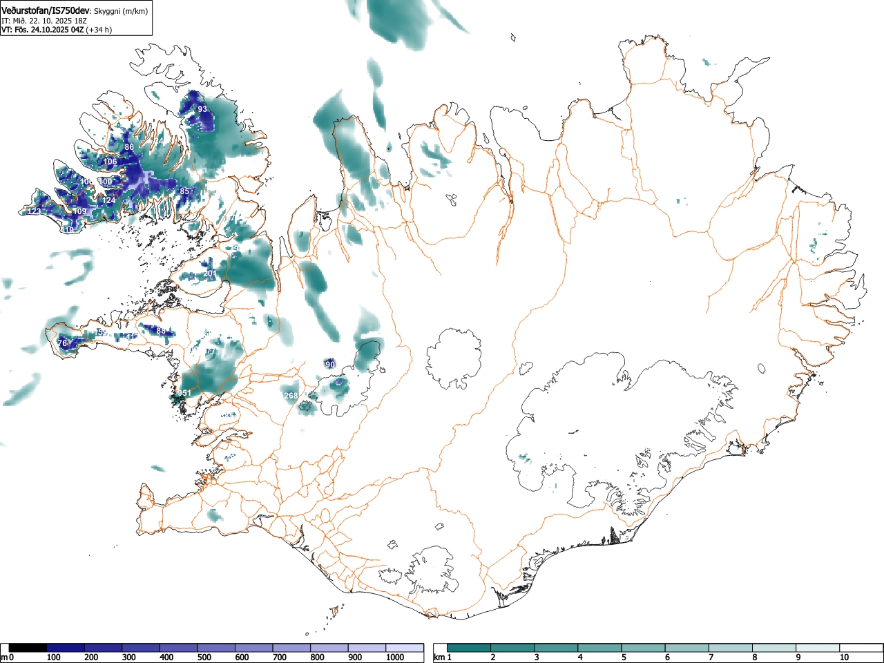Image resolution: width=884 pixels, height=663 pixels.
Task: Click the 500–600 m legend swatch
Action: [x=217, y=648]
